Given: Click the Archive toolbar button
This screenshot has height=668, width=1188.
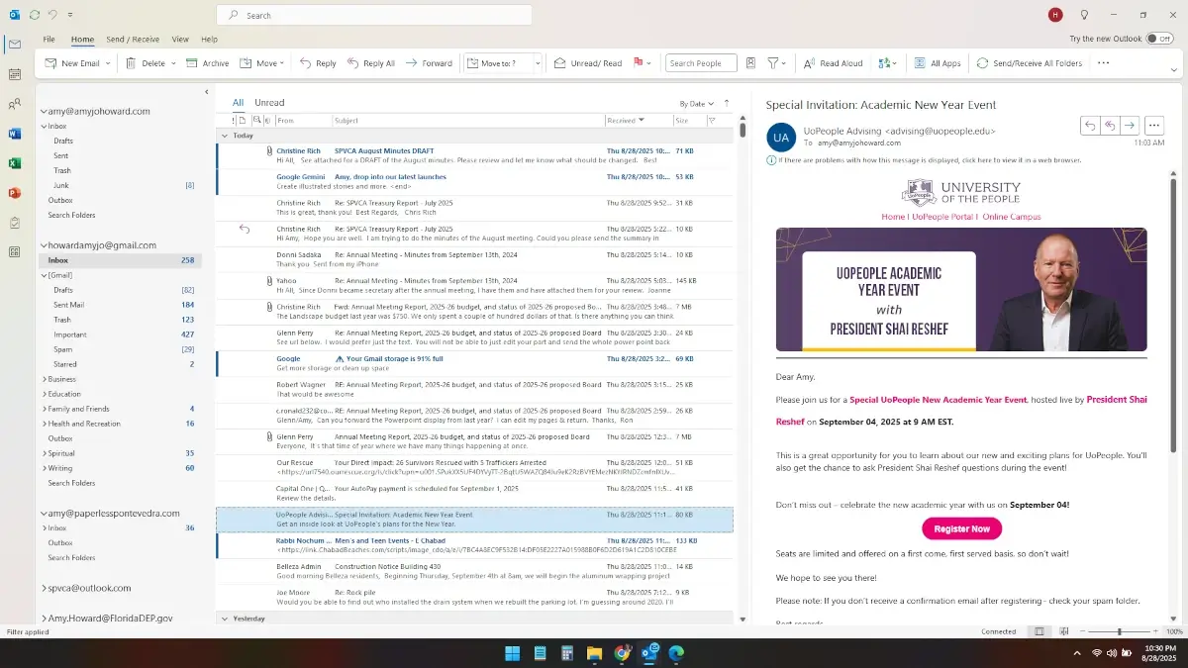Looking at the screenshot, I should pyautogui.click(x=208, y=63).
